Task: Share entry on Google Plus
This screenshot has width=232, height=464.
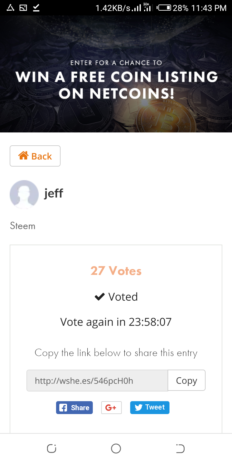Action: point(111,408)
